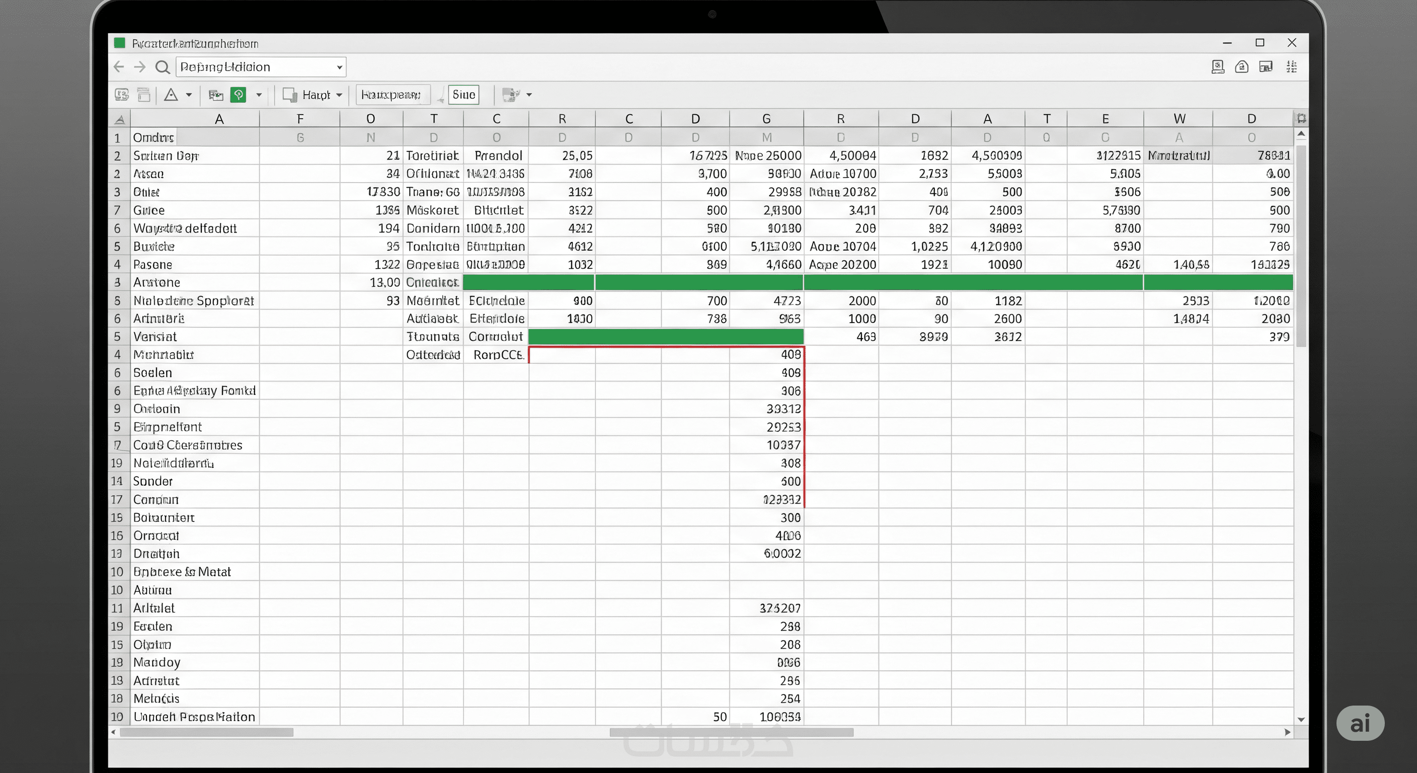This screenshot has height=773, width=1417.
Task: Click the triangle shape tool icon
Action: pos(171,95)
